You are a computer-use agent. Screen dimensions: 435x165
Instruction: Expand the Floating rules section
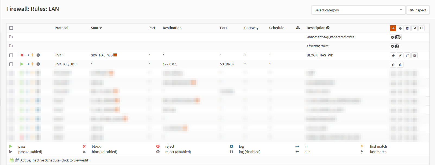point(395,46)
